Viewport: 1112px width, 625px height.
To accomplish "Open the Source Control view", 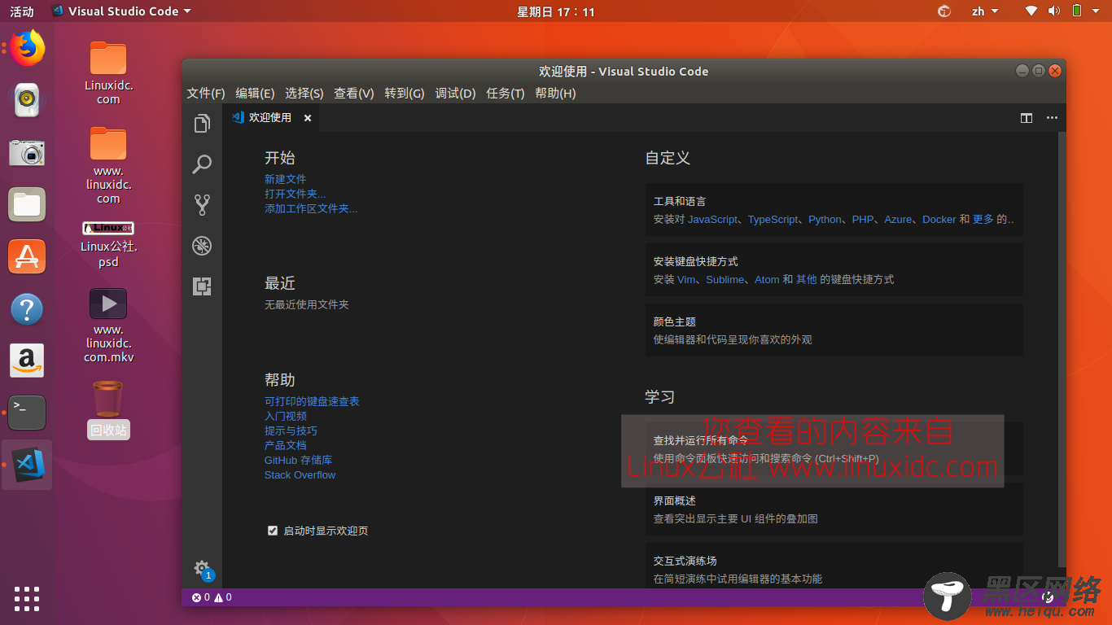I will (202, 204).
